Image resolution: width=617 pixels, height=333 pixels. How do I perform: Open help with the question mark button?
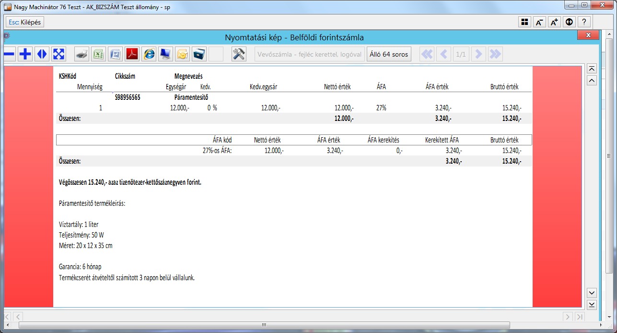coord(584,22)
